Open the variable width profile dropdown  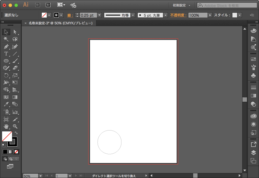(x=133, y=15)
